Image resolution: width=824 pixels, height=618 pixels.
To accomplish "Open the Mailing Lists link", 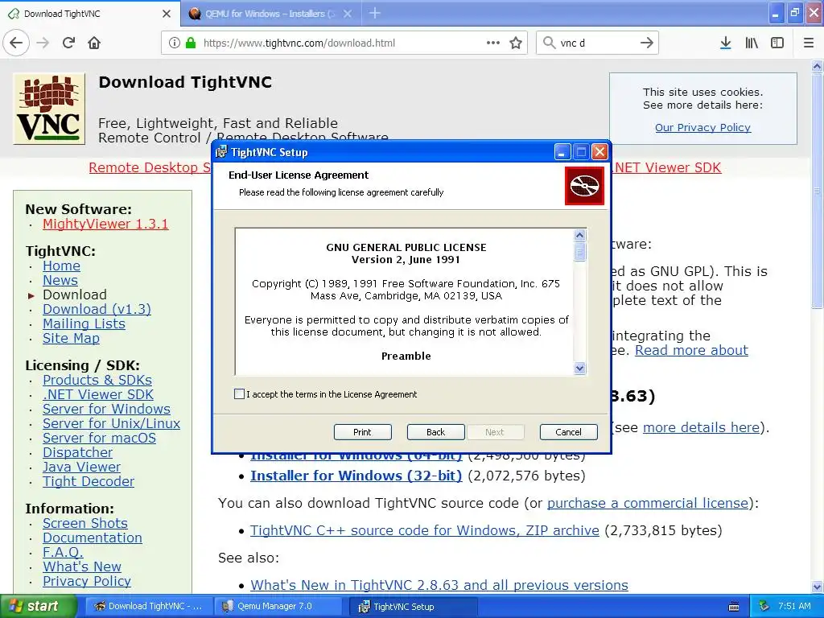I will tap(84, 323).
